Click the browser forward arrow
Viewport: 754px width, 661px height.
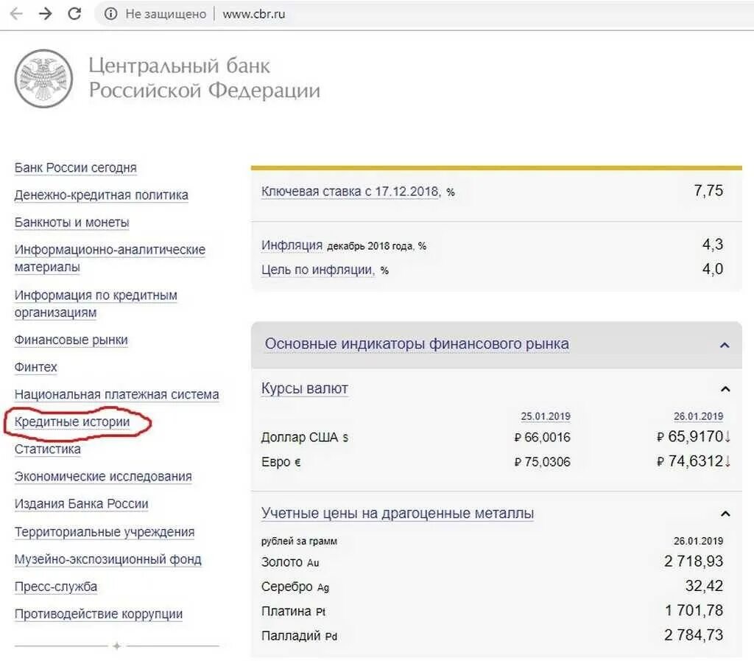pyautogui.click(x=46, y=14)
